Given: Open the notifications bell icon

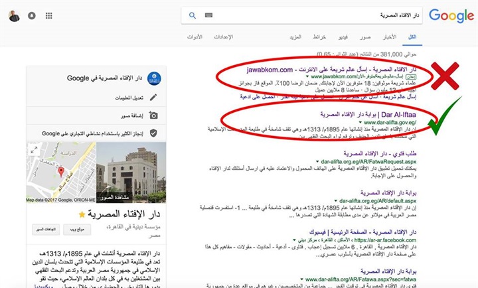Looking at the screenshot, I should point(32,15).
